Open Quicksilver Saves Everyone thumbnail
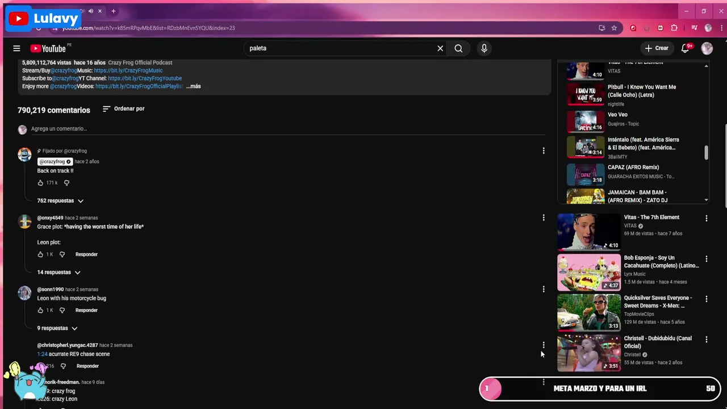The image size is (727, 409). 589,312
